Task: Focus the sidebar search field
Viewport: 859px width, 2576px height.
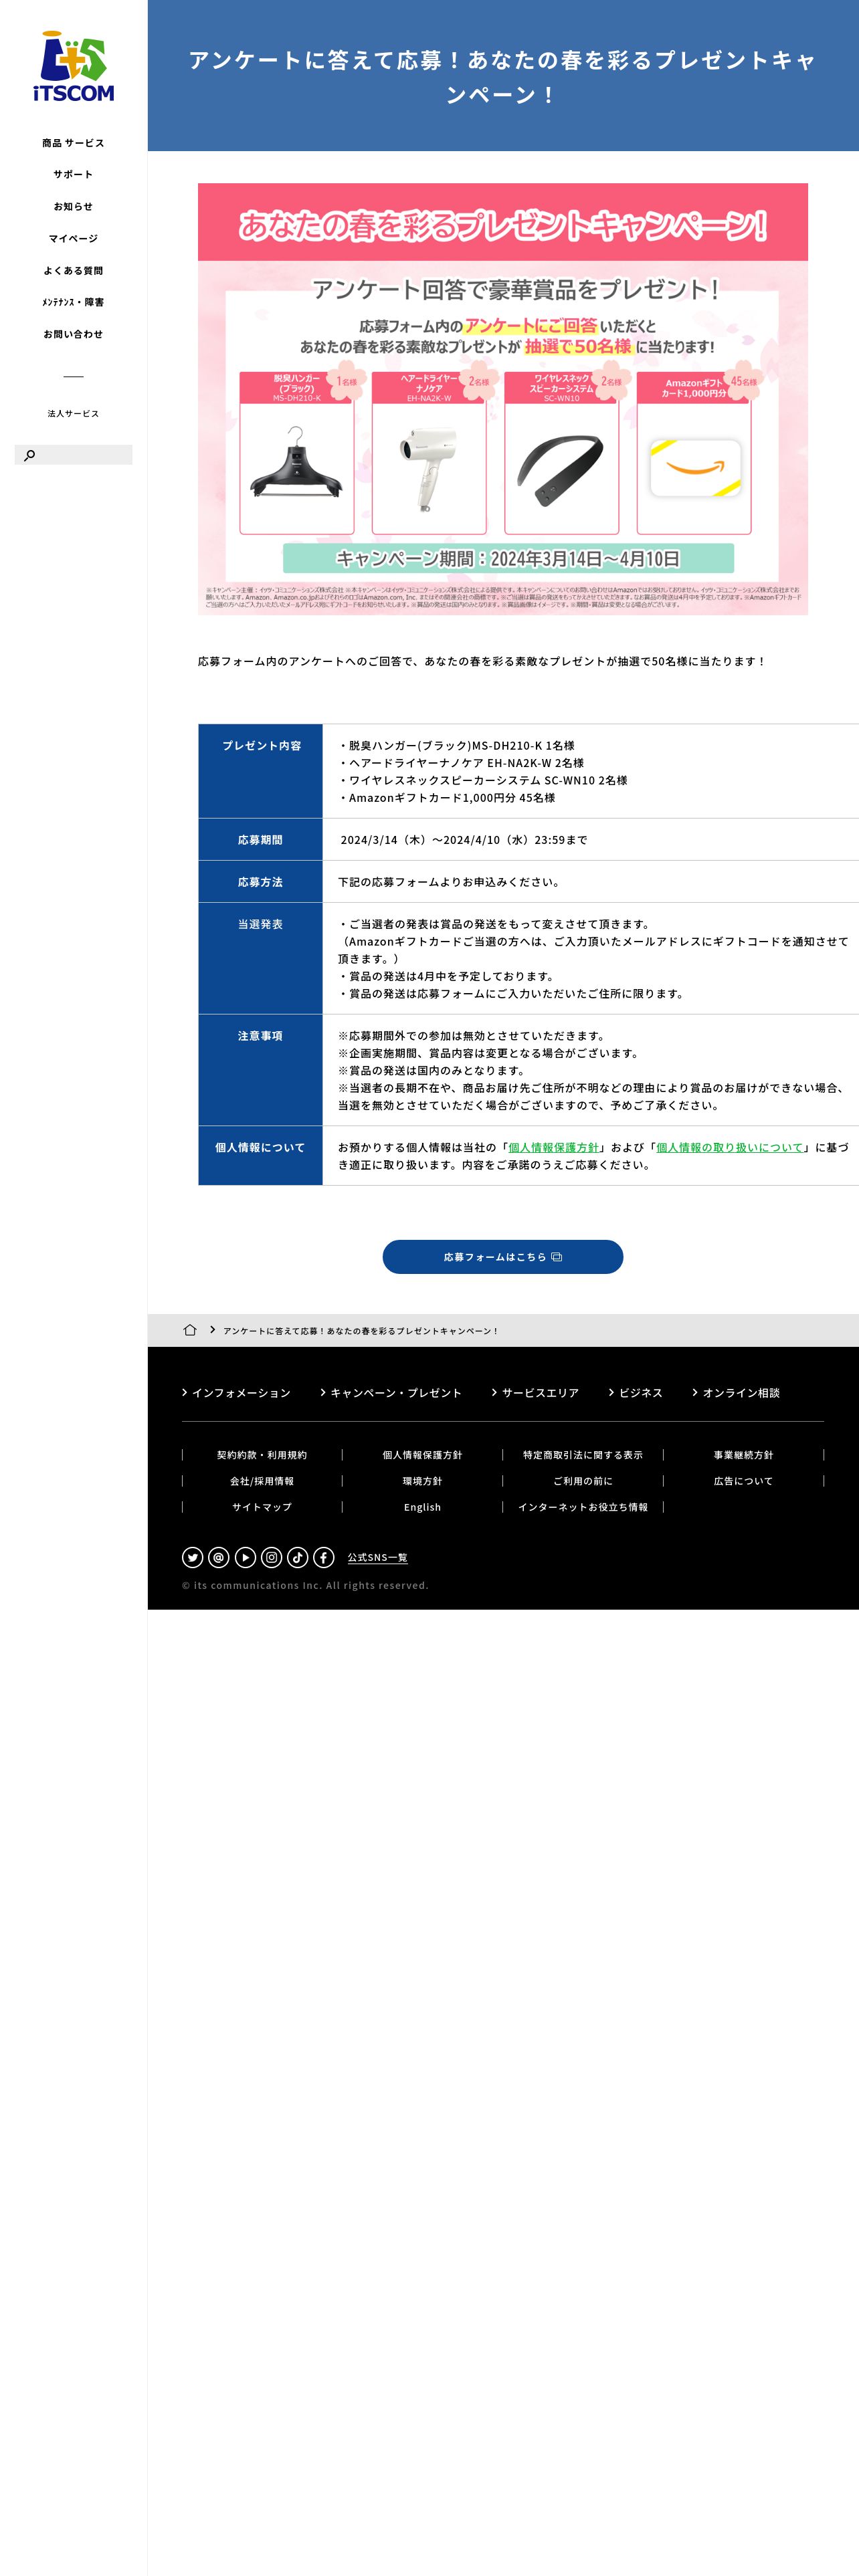Action: [x=73, y=455]
